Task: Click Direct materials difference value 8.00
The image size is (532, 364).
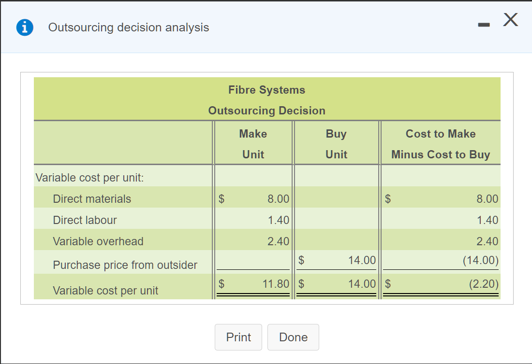Action: click(487, 199)
